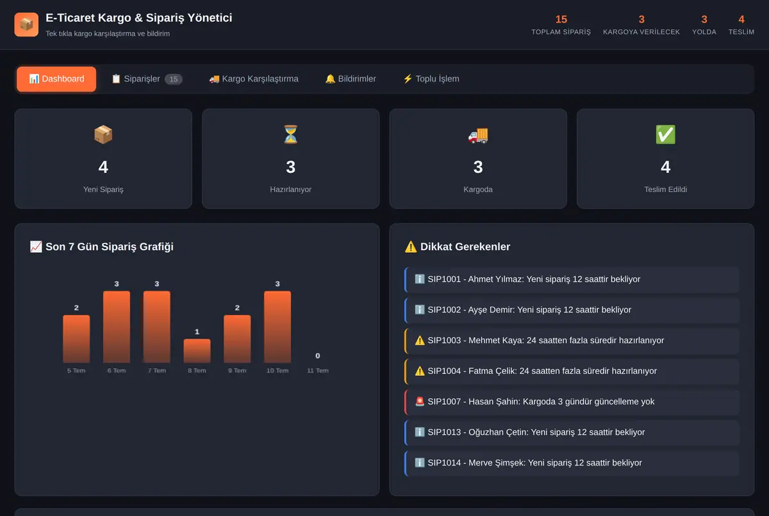Screen dimensions: 769x516
Task: Open the Hazırlanıyor summary card
Action: 290,159
